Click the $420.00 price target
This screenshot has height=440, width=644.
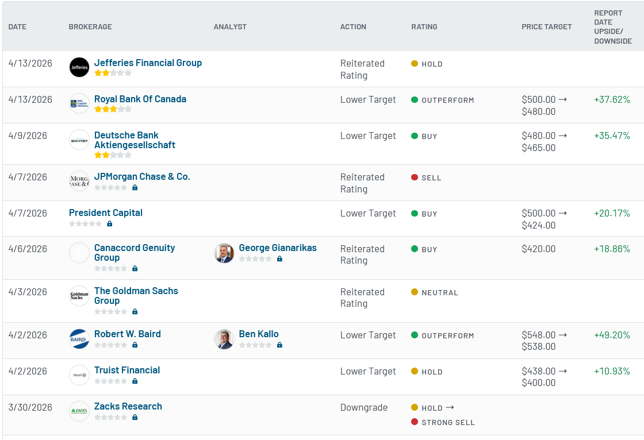(x=538, y=249)
